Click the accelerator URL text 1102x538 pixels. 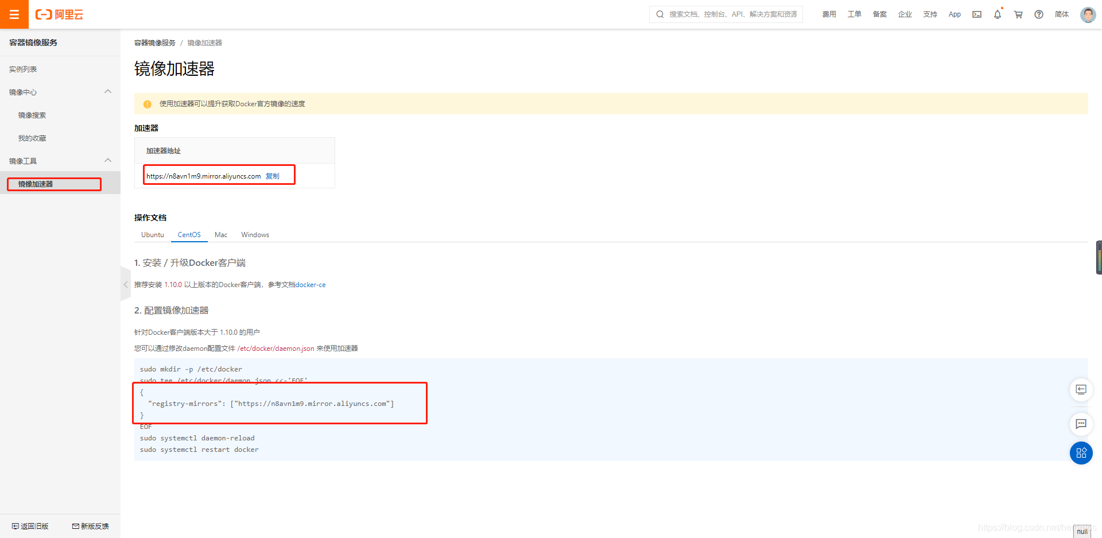pos(203,176)
